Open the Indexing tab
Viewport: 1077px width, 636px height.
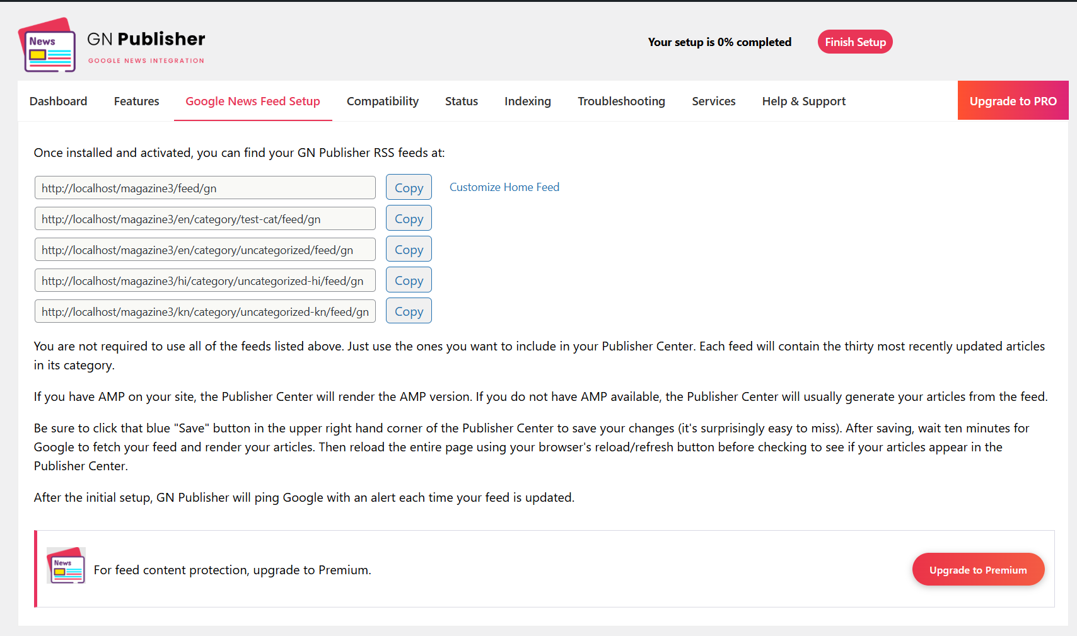coord(527,101)
